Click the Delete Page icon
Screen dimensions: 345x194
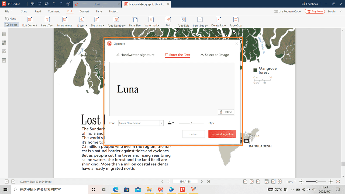[218, 20]
